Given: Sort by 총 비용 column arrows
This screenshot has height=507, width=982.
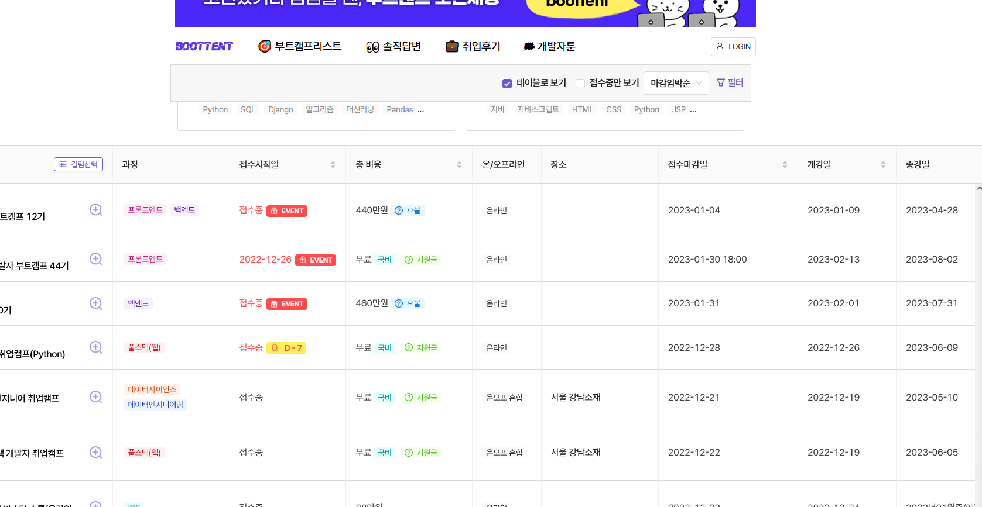Looking at the screenshot, I should tap(459, 165).
